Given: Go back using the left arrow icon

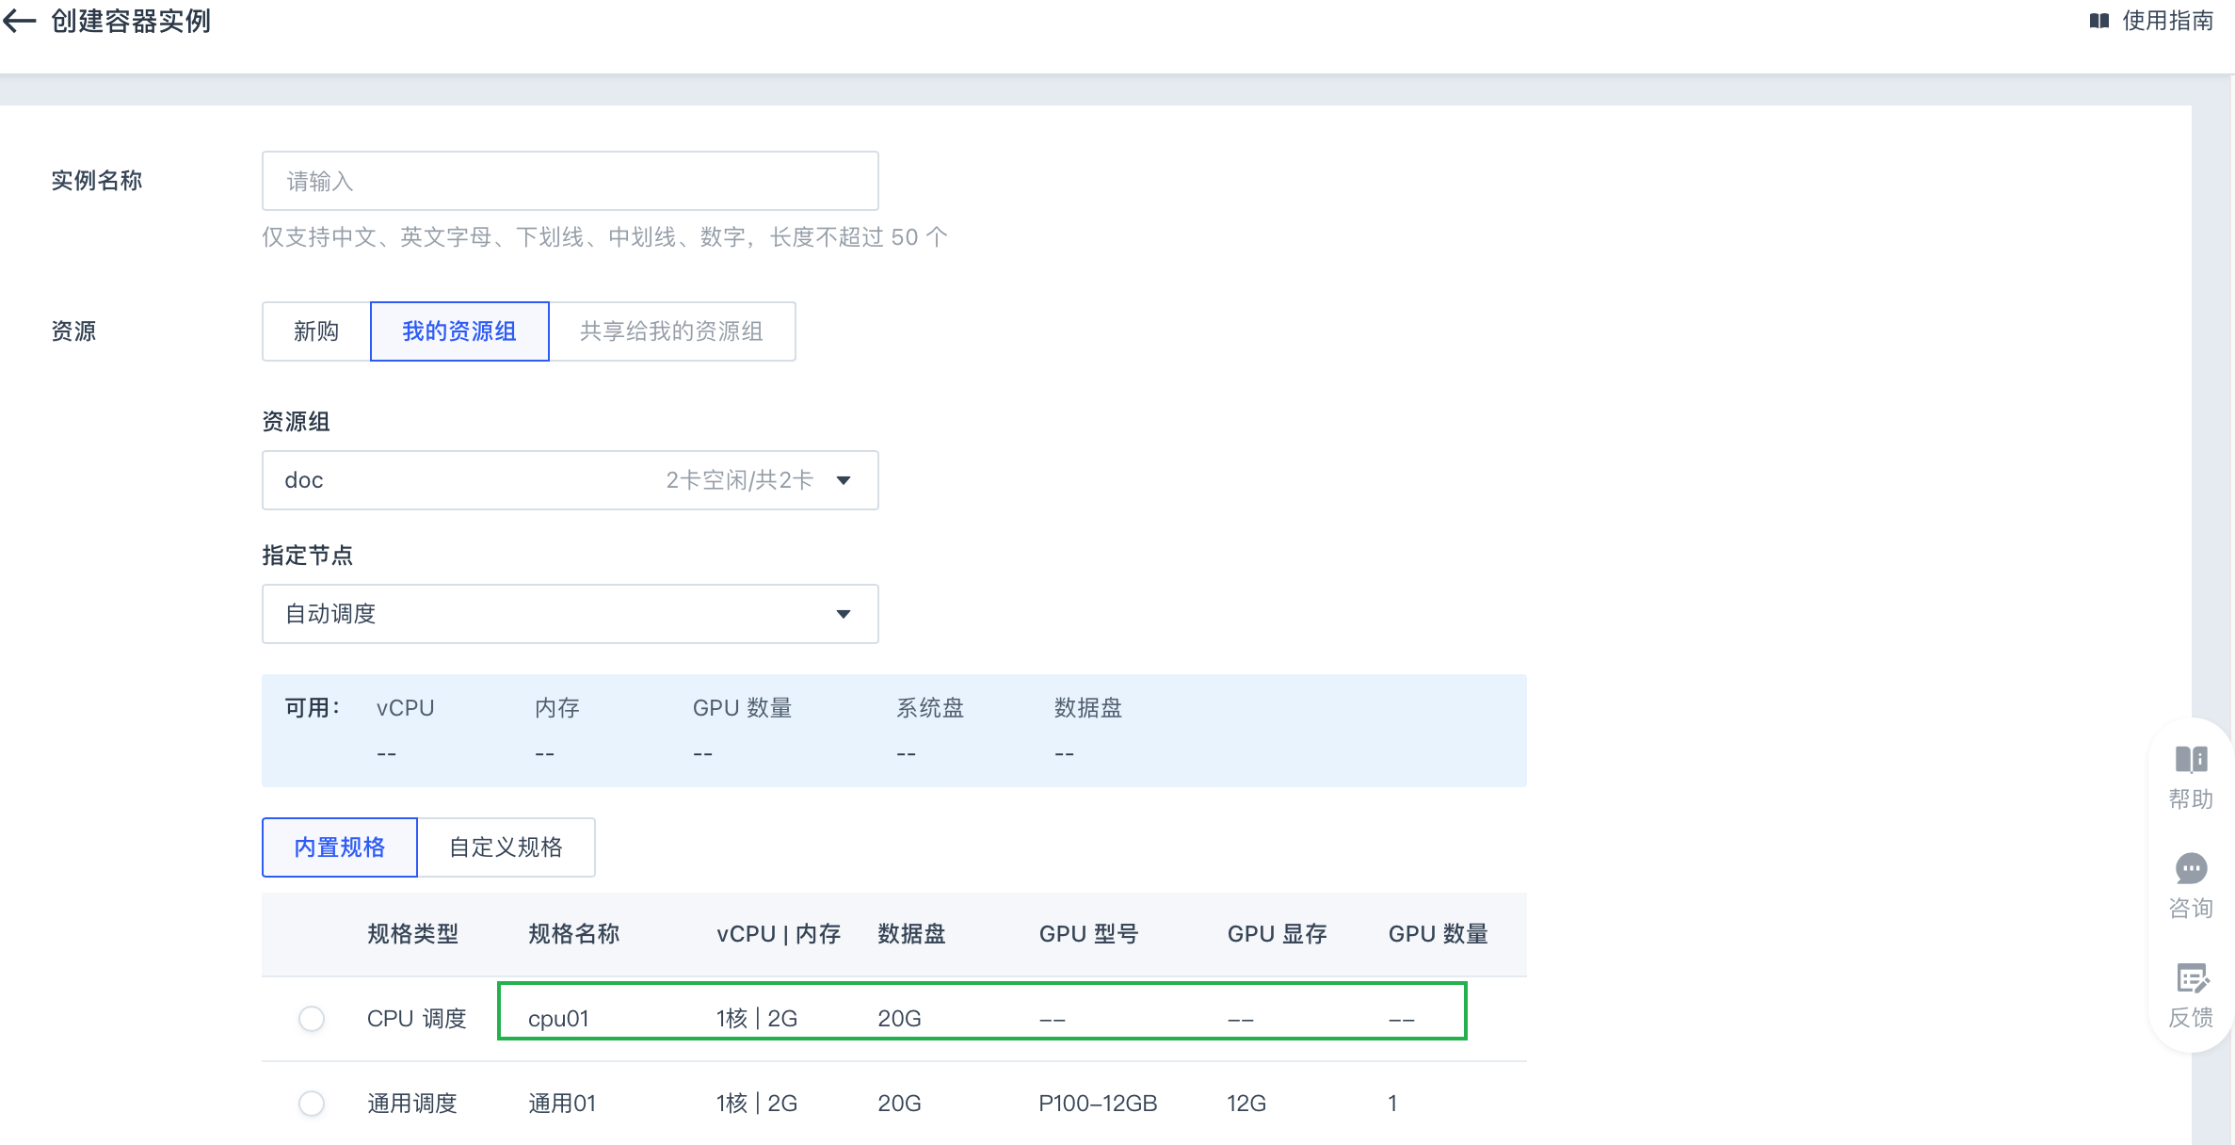Looking at the screenshot, I should (x=19, y=21).
